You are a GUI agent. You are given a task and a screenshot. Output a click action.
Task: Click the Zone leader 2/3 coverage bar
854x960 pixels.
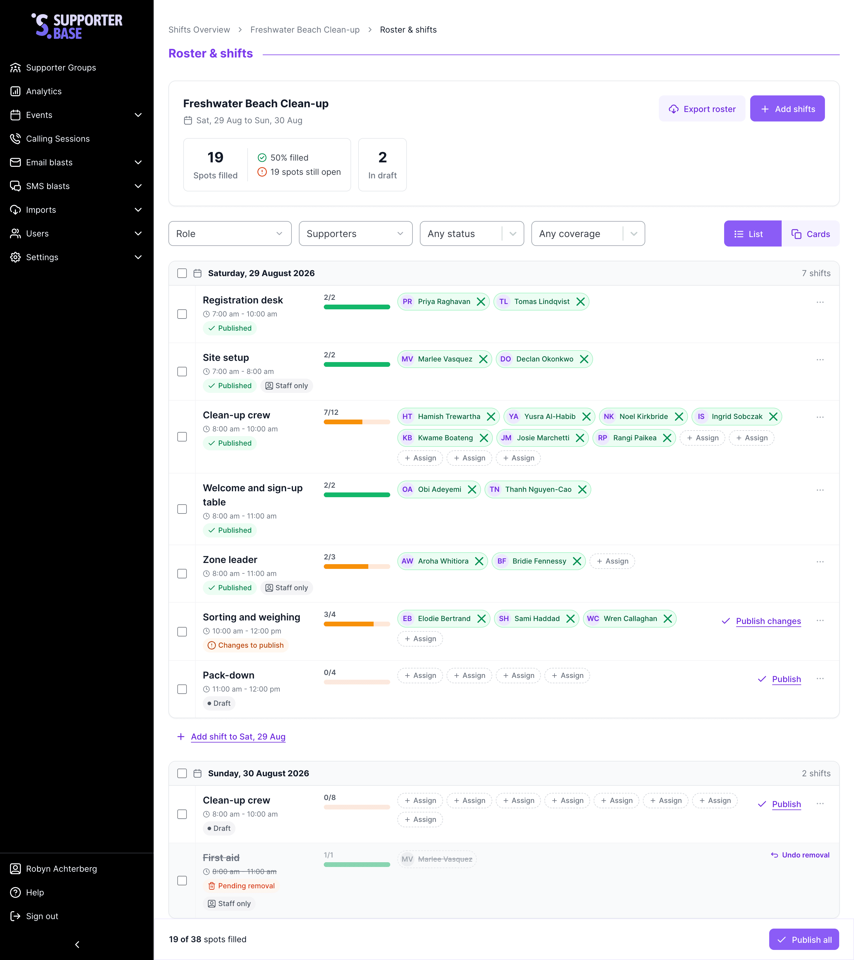click(357, 567)
